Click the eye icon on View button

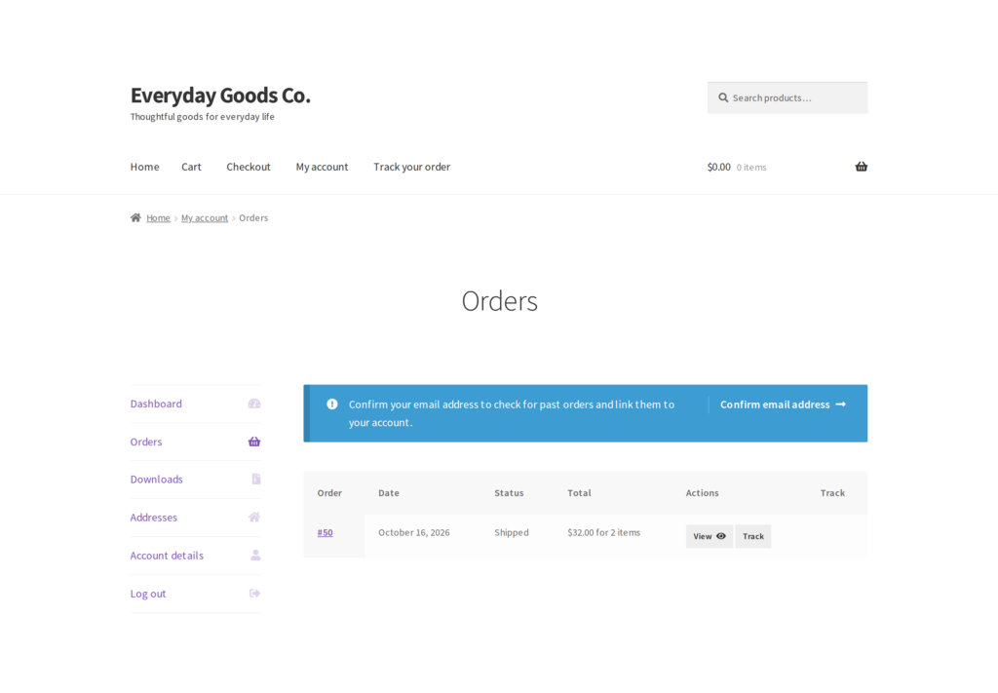tap(721, 536)
